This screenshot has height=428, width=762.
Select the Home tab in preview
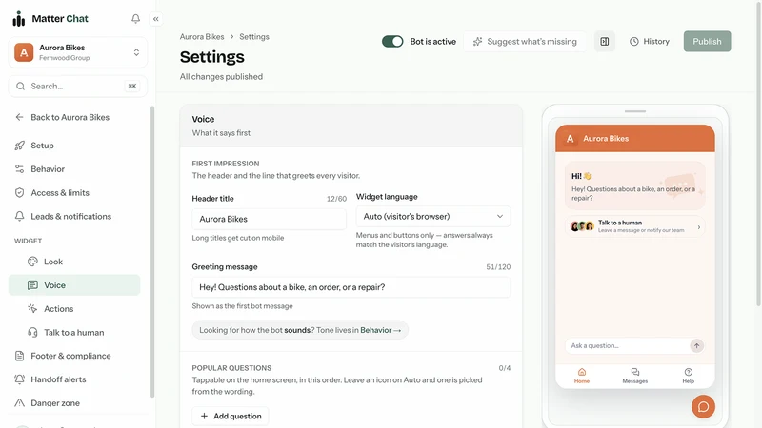coord(582,376)
